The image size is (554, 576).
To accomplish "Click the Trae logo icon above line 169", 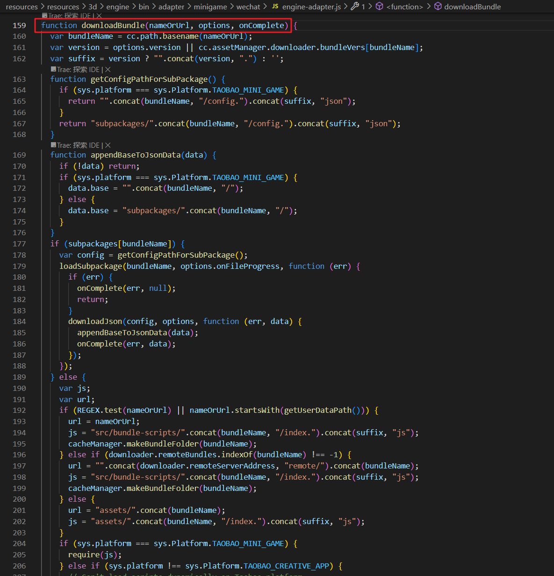I will [53, 145].
